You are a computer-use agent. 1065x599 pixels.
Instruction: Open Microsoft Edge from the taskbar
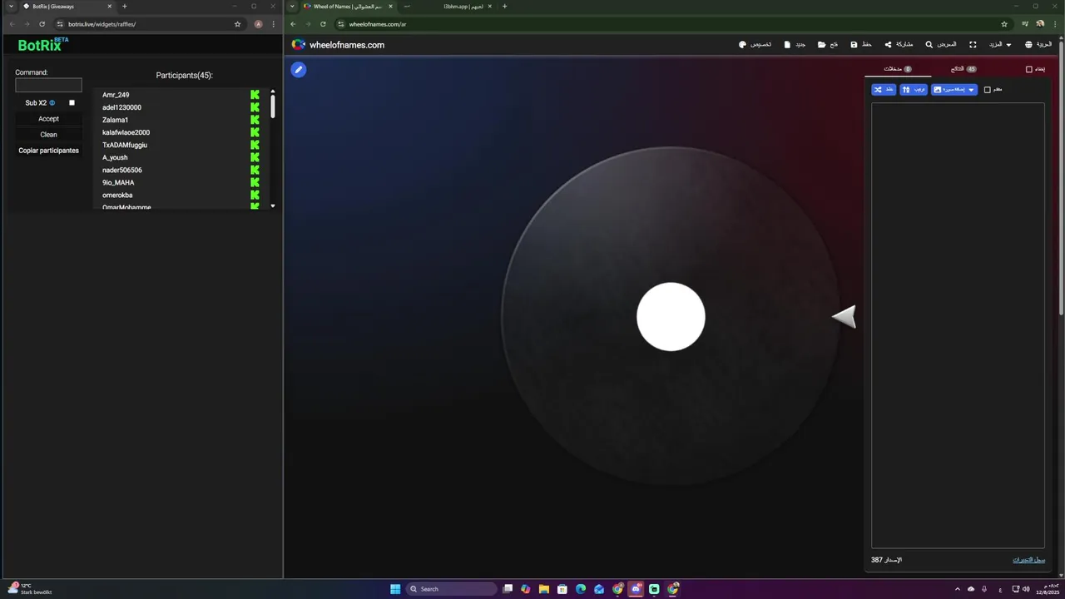(x=581, y=589)
